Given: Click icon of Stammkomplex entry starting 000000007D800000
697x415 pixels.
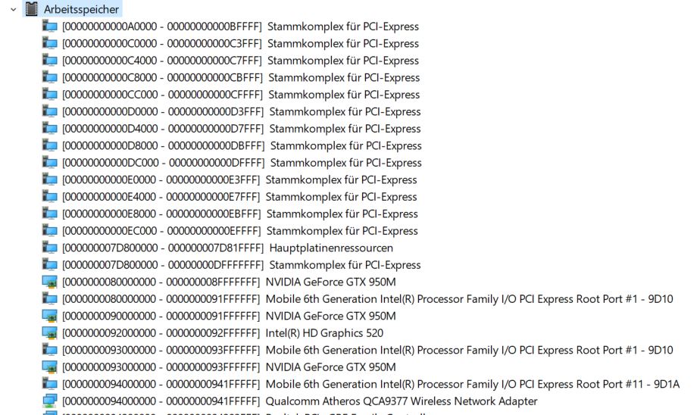Looking at the screenshot, I should [50, 265].
